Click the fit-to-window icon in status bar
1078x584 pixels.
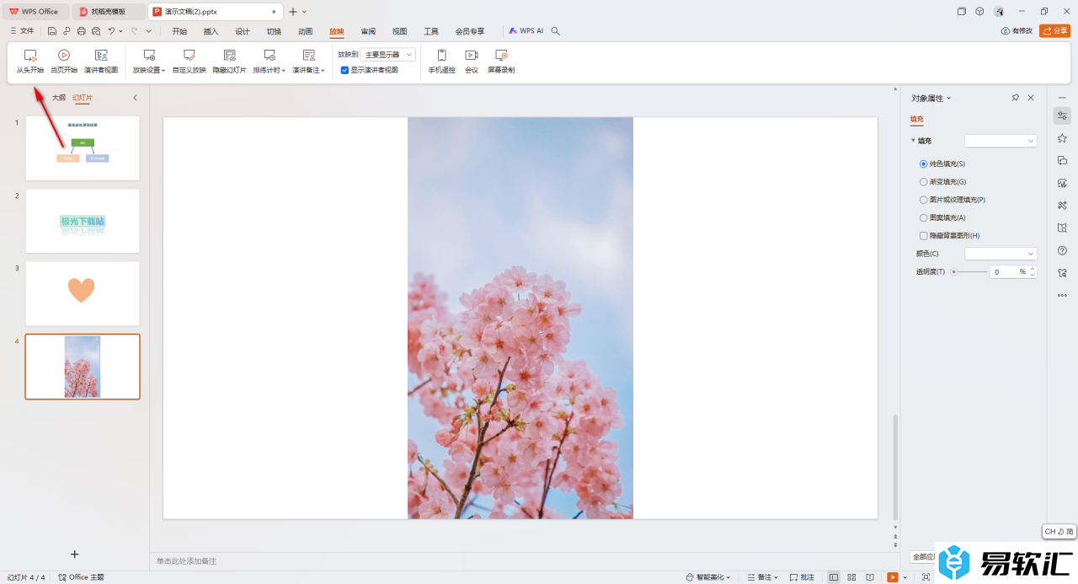point(926,577)
